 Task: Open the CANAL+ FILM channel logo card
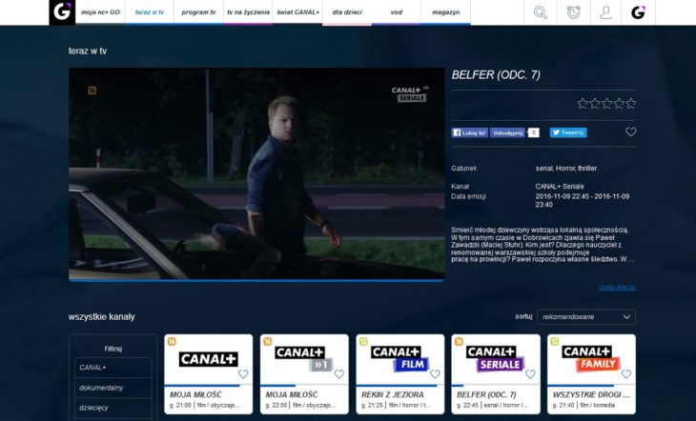399,359
